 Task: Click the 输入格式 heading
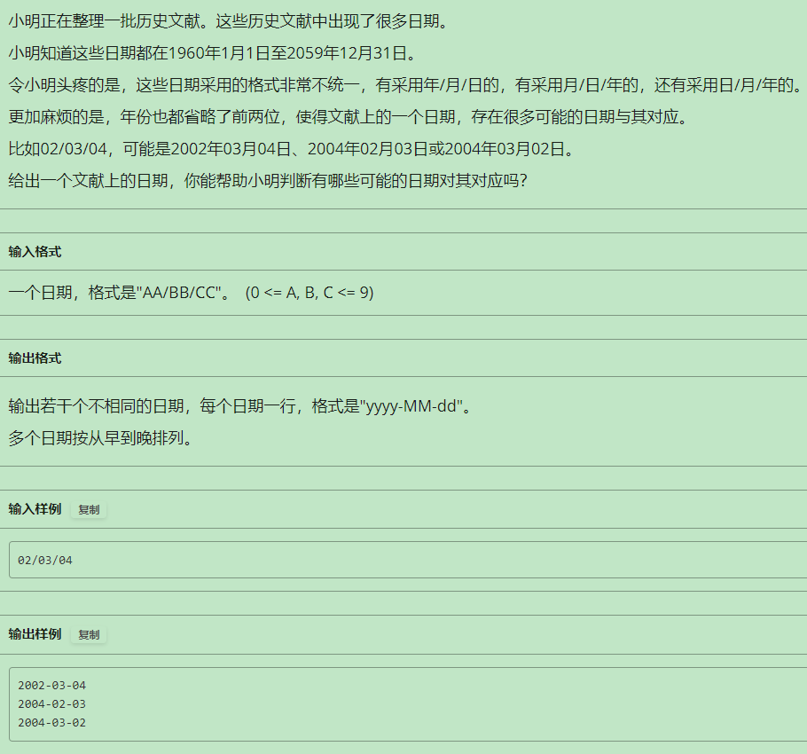[35, 252]
